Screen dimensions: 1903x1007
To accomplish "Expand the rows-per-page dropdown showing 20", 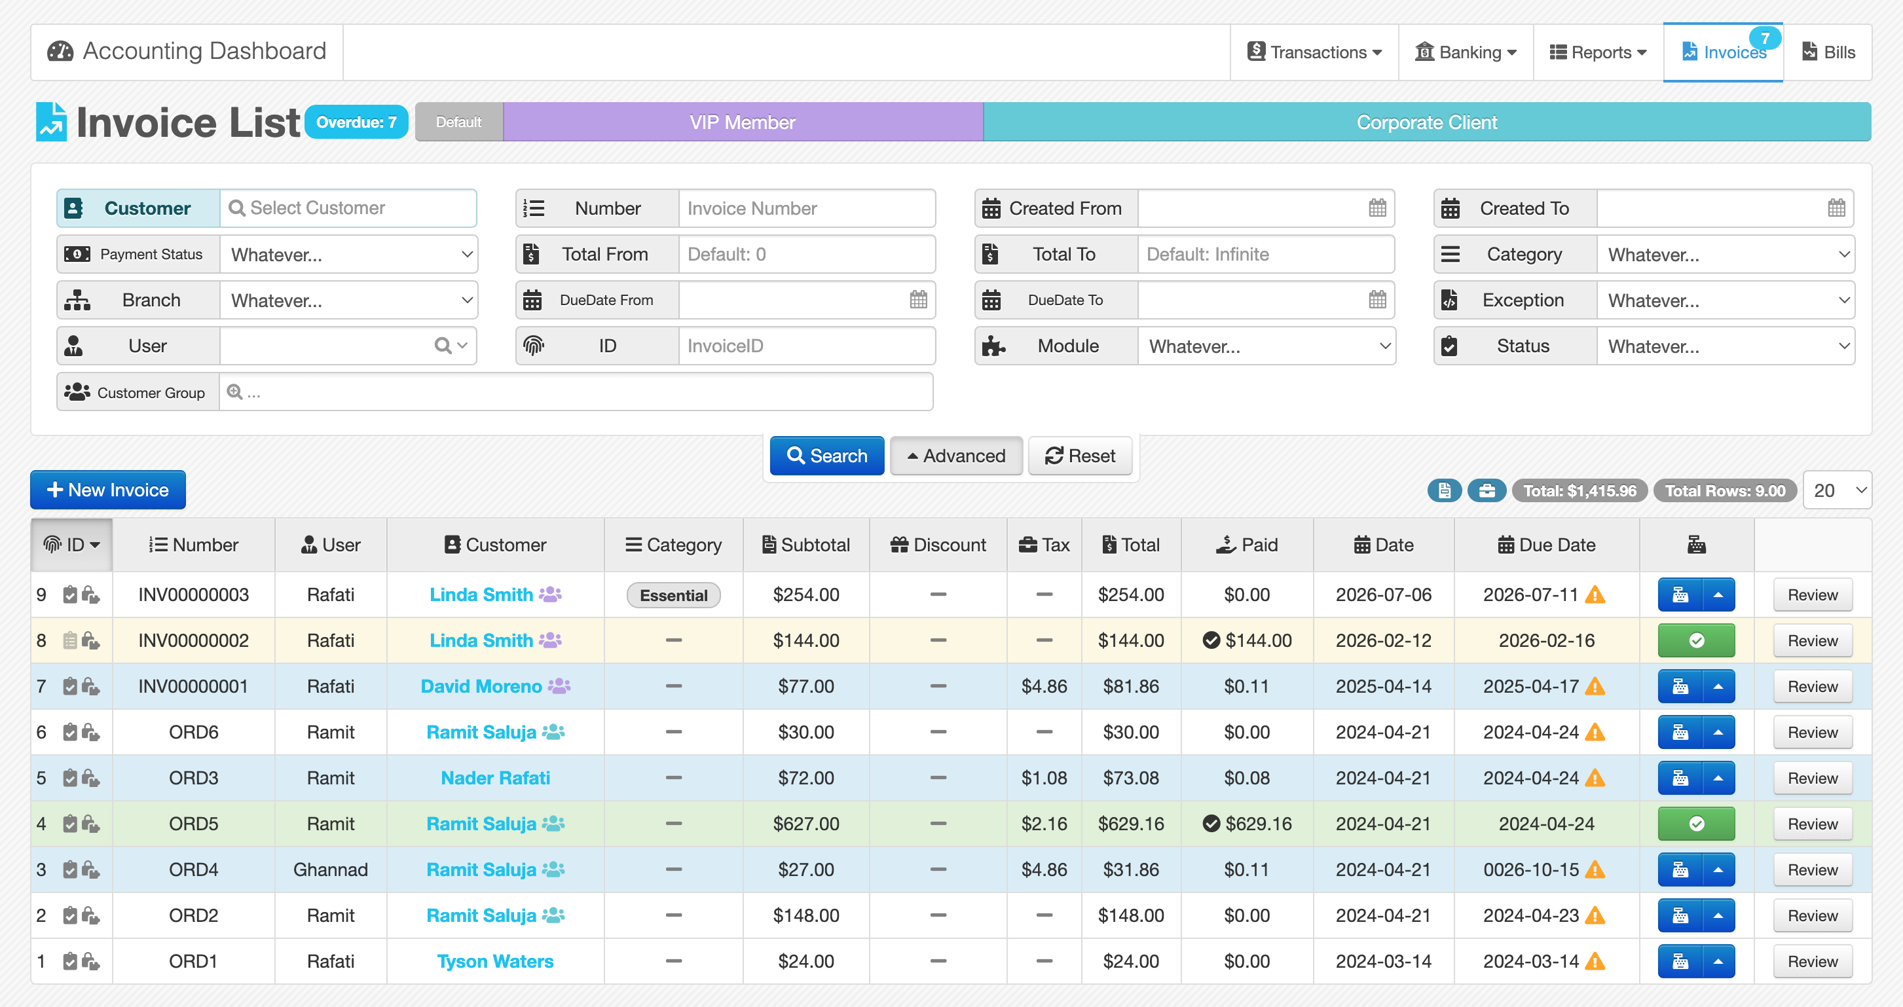I will [1838, 490].
